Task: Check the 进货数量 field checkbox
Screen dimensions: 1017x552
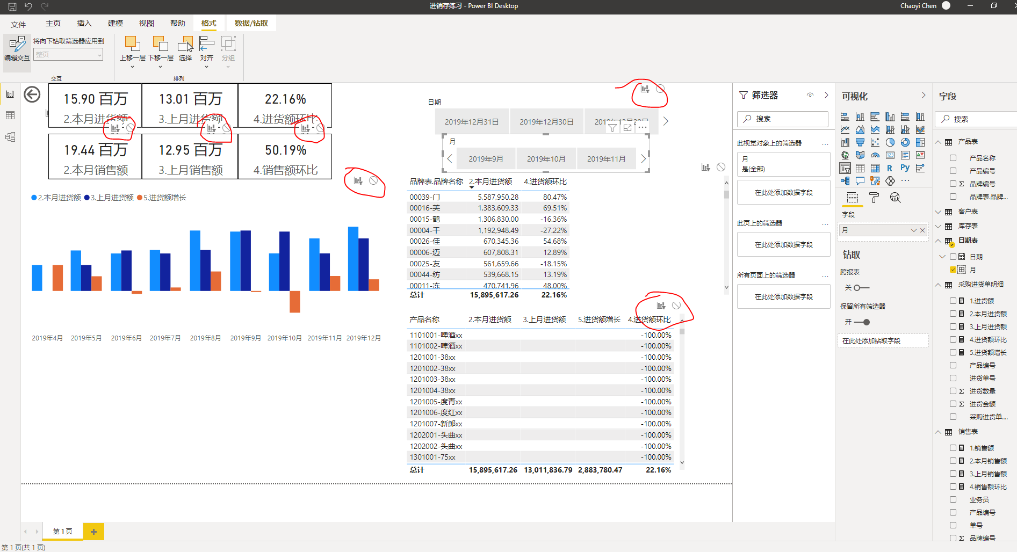Action: click(x=953, y=391)
